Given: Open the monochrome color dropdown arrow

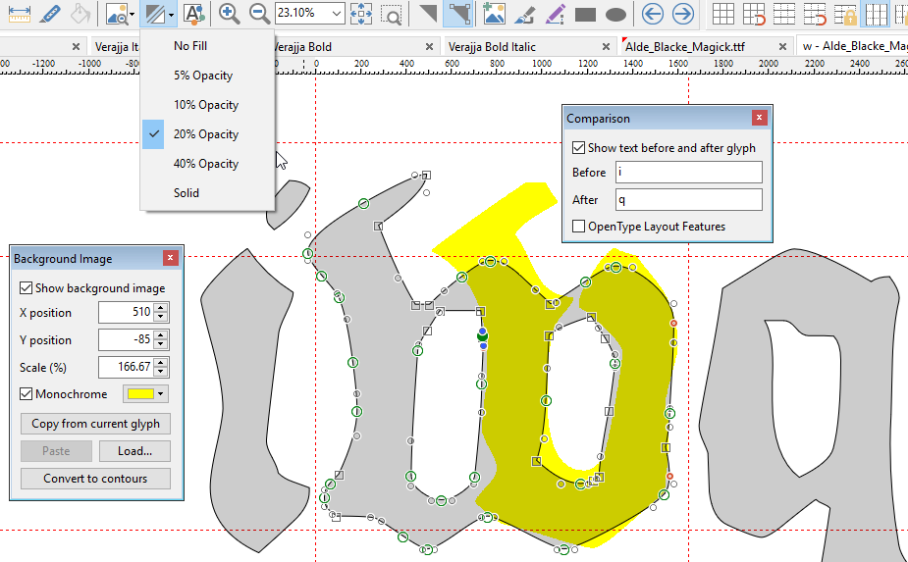Looking at the screenshot, I should 160,394.
